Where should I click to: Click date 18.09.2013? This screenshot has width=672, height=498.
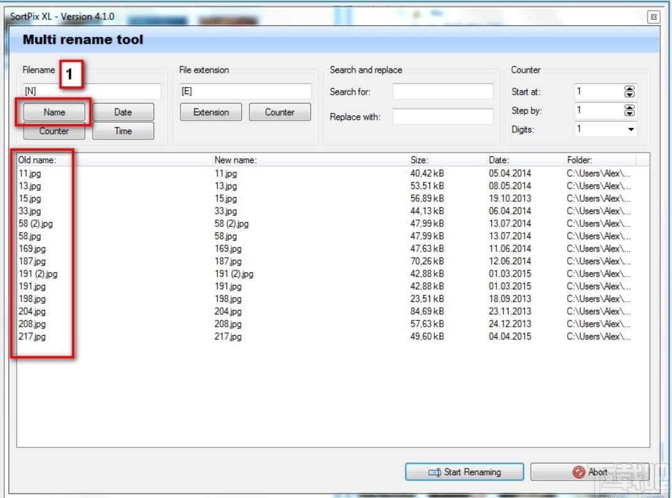[x=510, y=299]
